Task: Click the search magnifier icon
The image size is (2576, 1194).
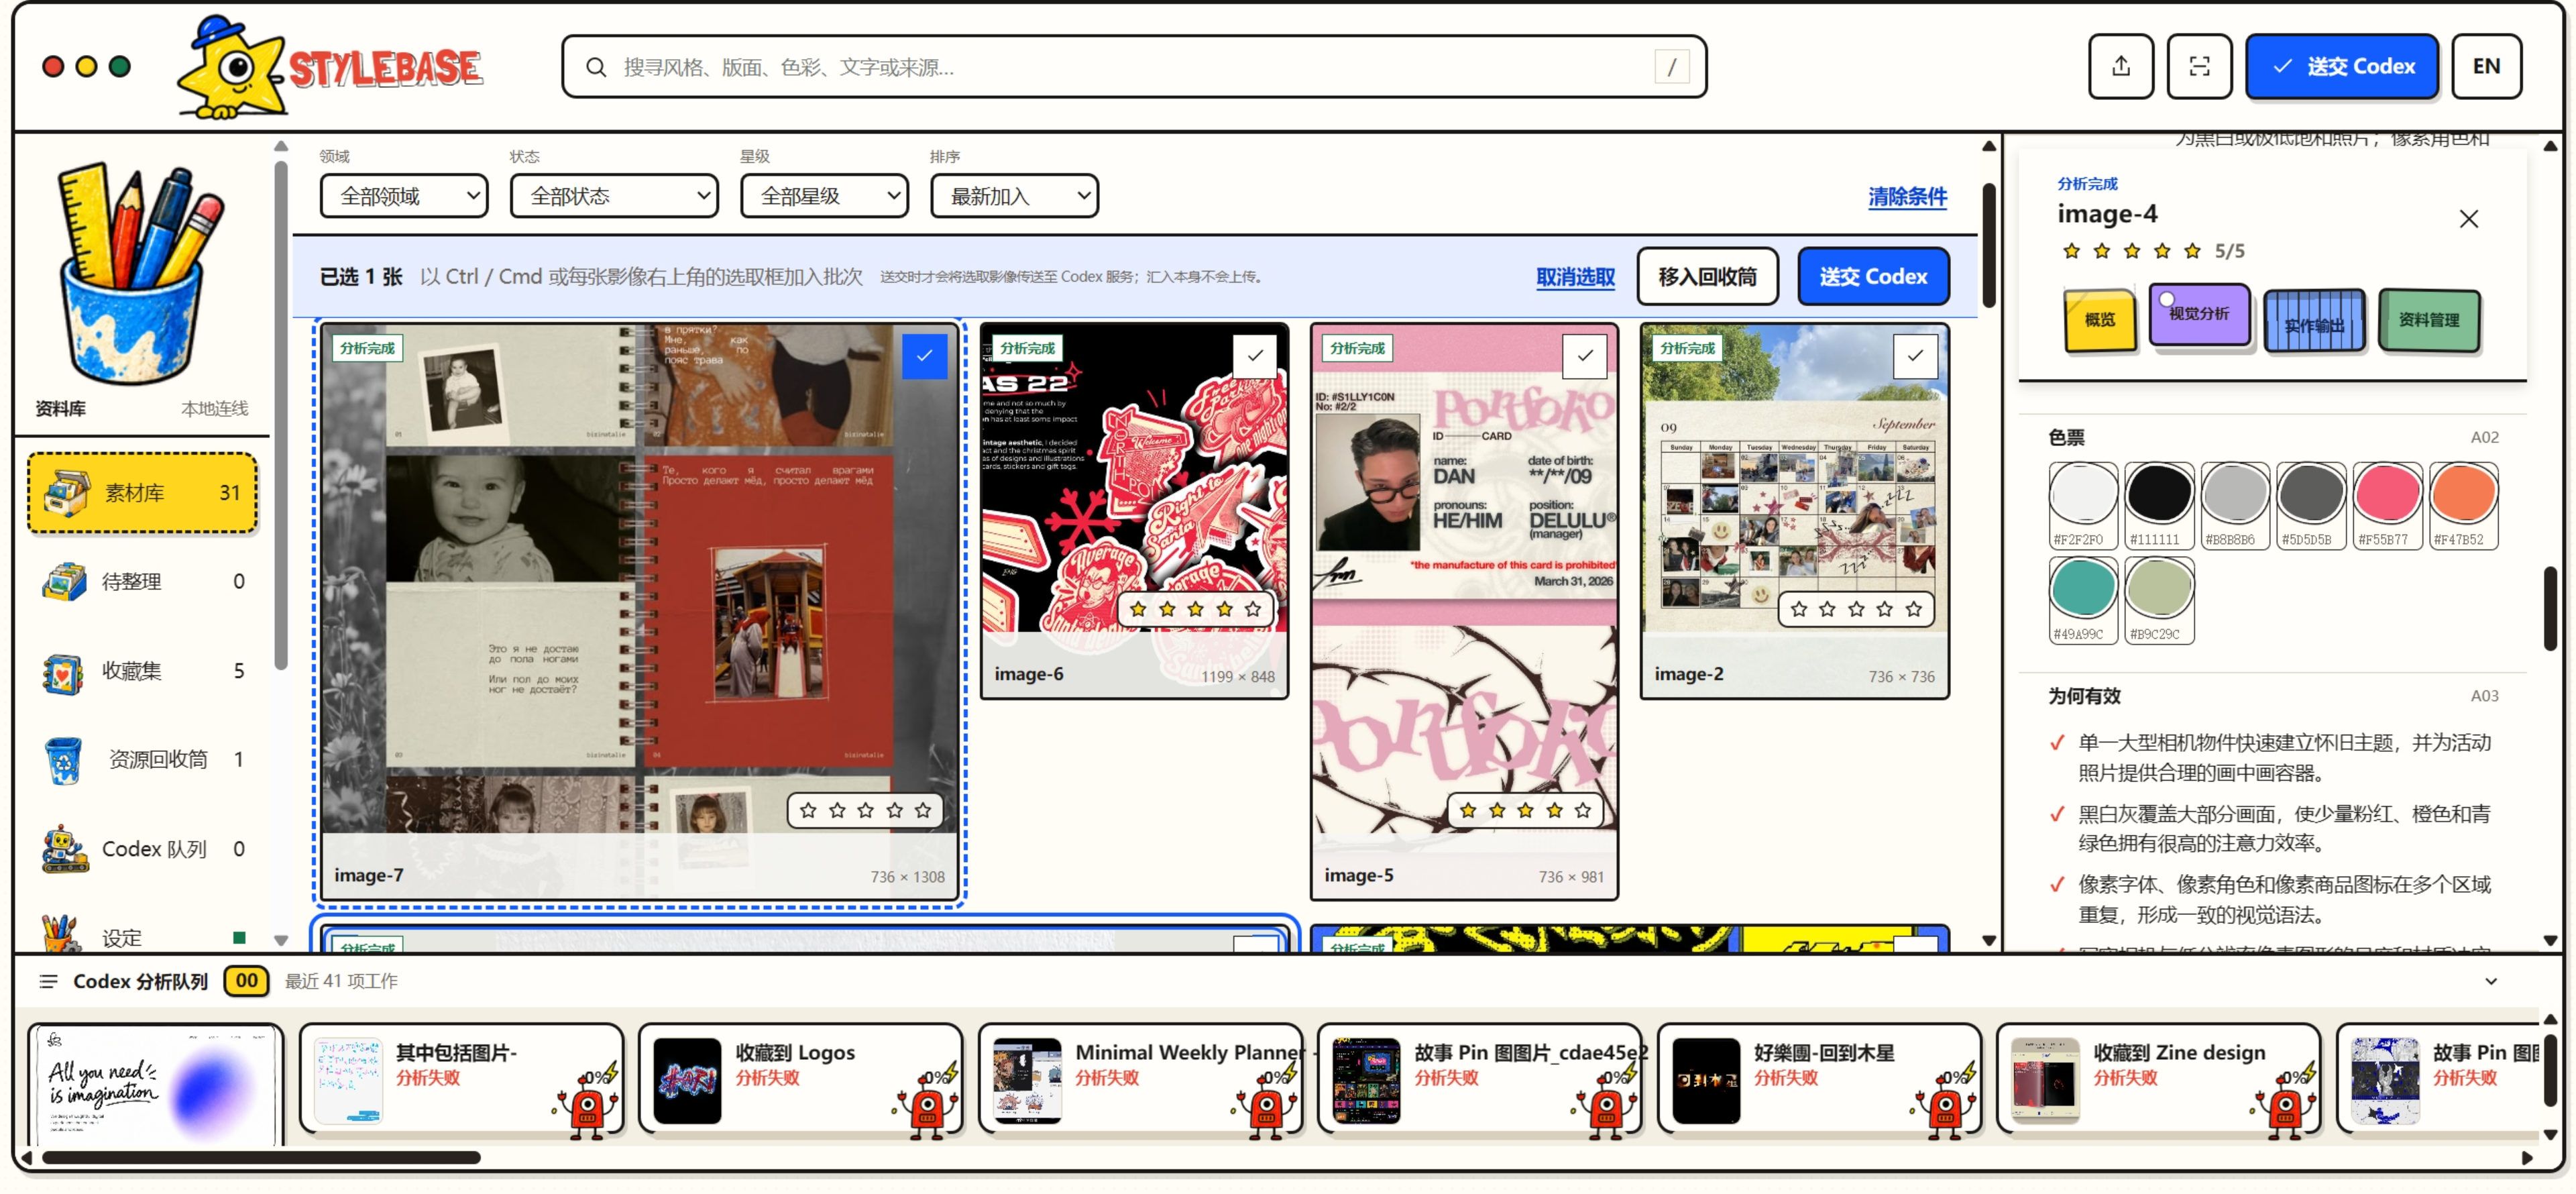Action: point(596,67)
